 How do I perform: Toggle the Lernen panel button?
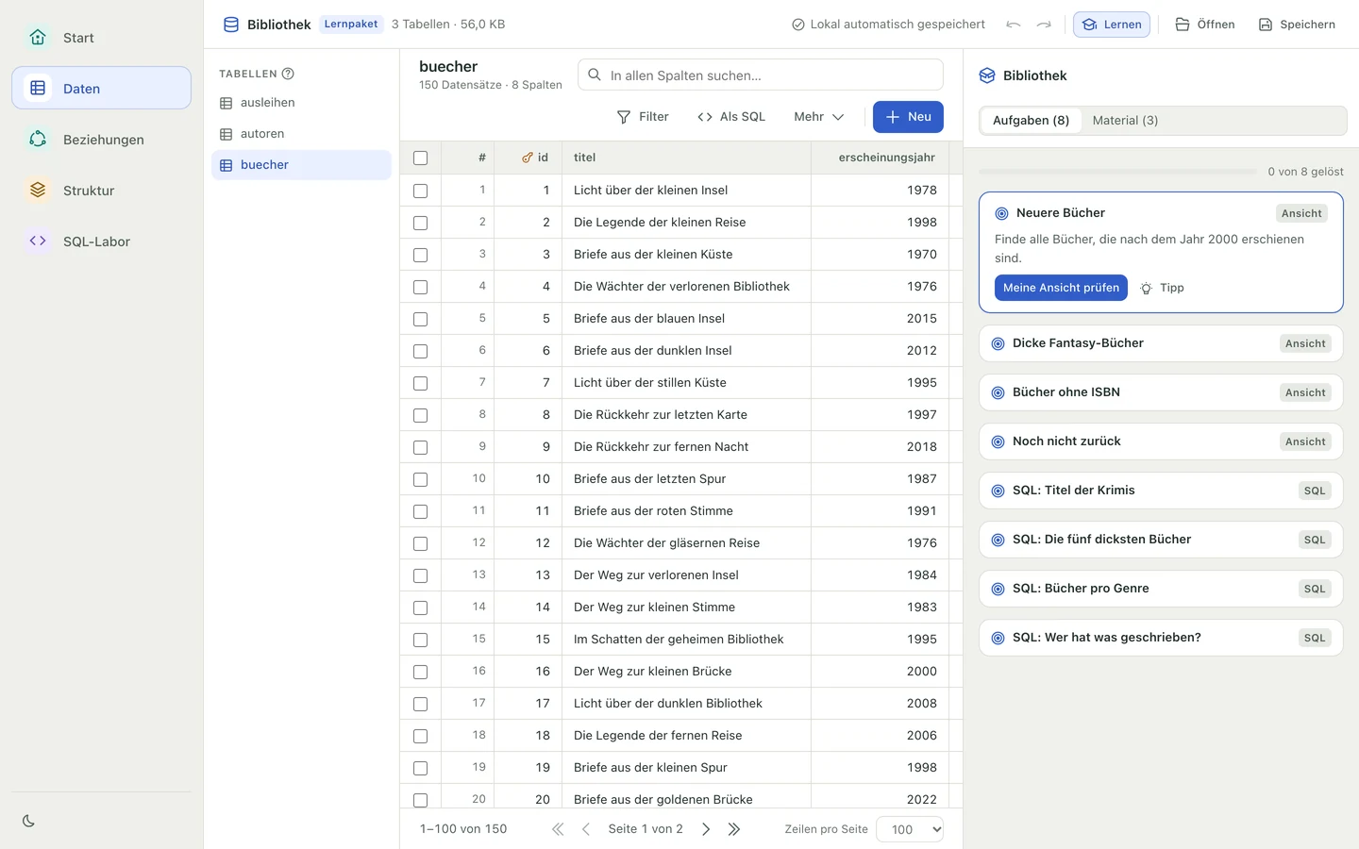1112,25
